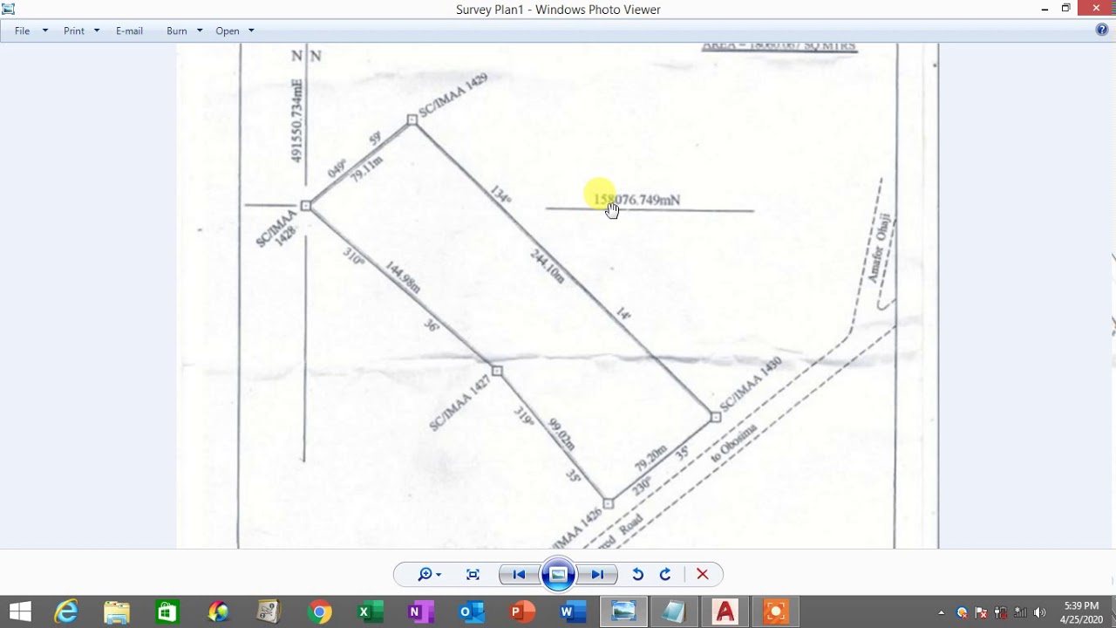Rotate the image counterclockwise

pos(637,574)
